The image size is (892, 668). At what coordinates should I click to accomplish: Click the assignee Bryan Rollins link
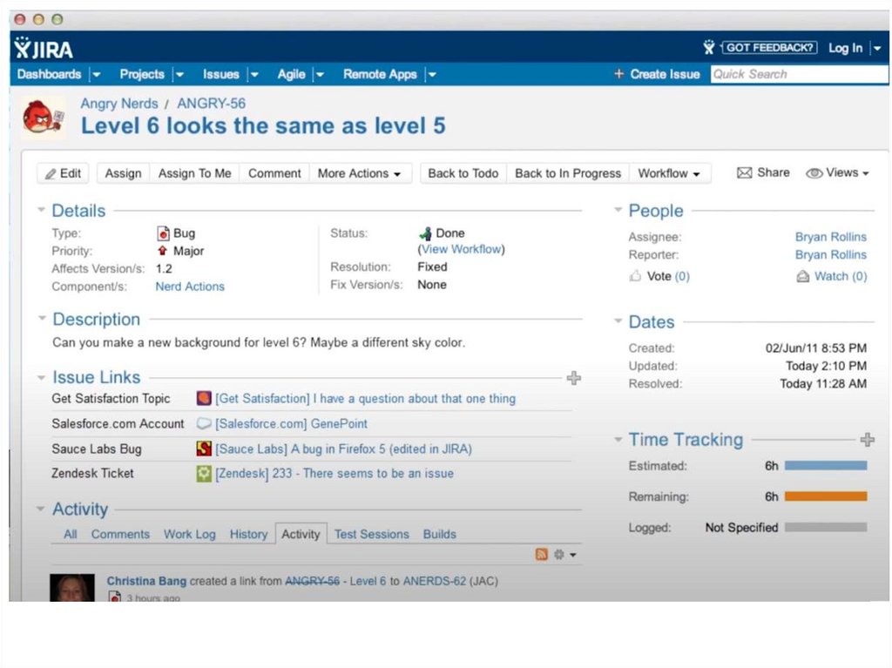click(x=830, y=237)
